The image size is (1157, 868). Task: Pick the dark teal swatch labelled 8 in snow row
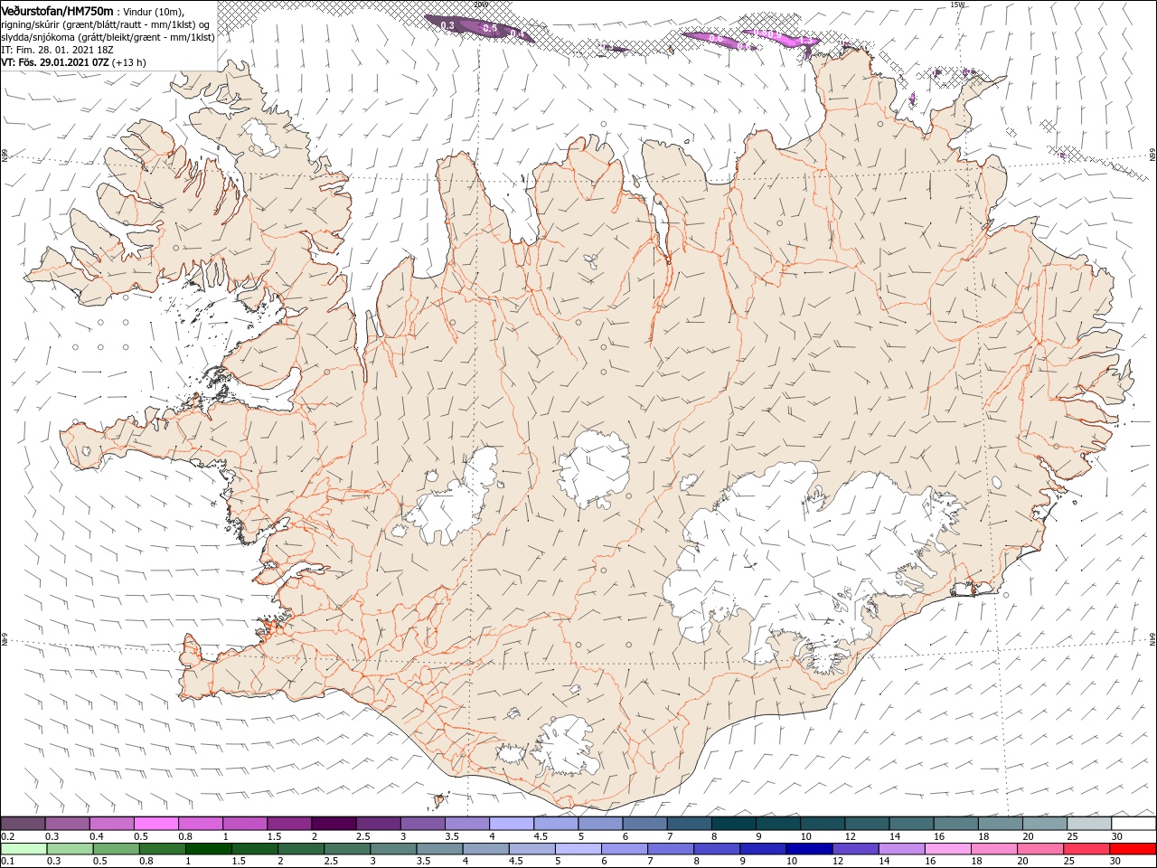click(732, 823)
